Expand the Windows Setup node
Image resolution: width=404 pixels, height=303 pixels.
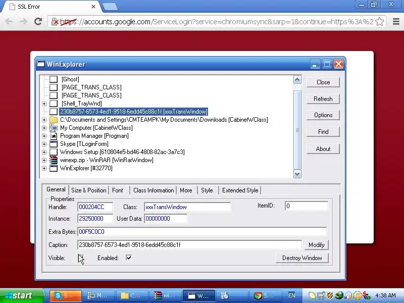(x=44, y=152)
